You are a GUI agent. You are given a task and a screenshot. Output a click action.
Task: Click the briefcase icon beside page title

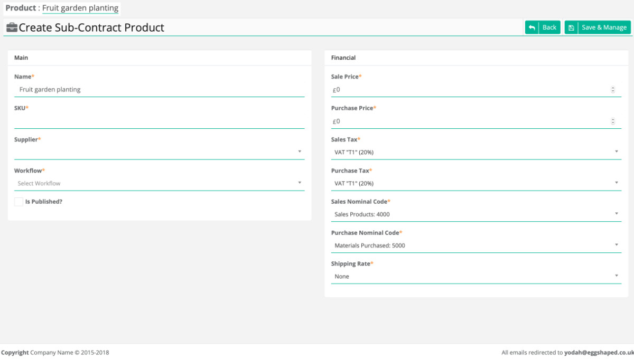(x=12, y=27)
